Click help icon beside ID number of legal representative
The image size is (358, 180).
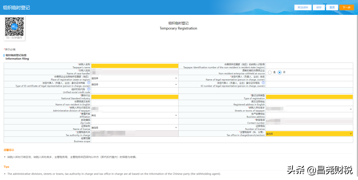coord(263,83)
